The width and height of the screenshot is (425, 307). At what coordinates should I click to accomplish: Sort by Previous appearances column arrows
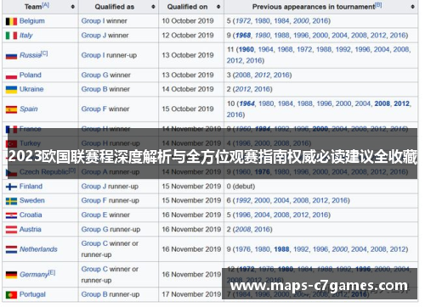412,7
